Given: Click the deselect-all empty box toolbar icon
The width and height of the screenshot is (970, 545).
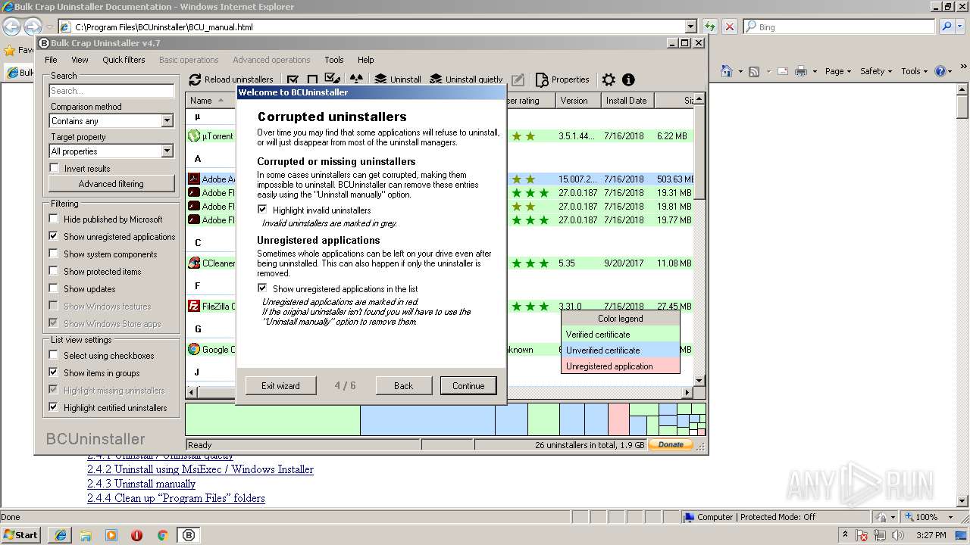Looking at the screenshot, I should tap(312, 79).
